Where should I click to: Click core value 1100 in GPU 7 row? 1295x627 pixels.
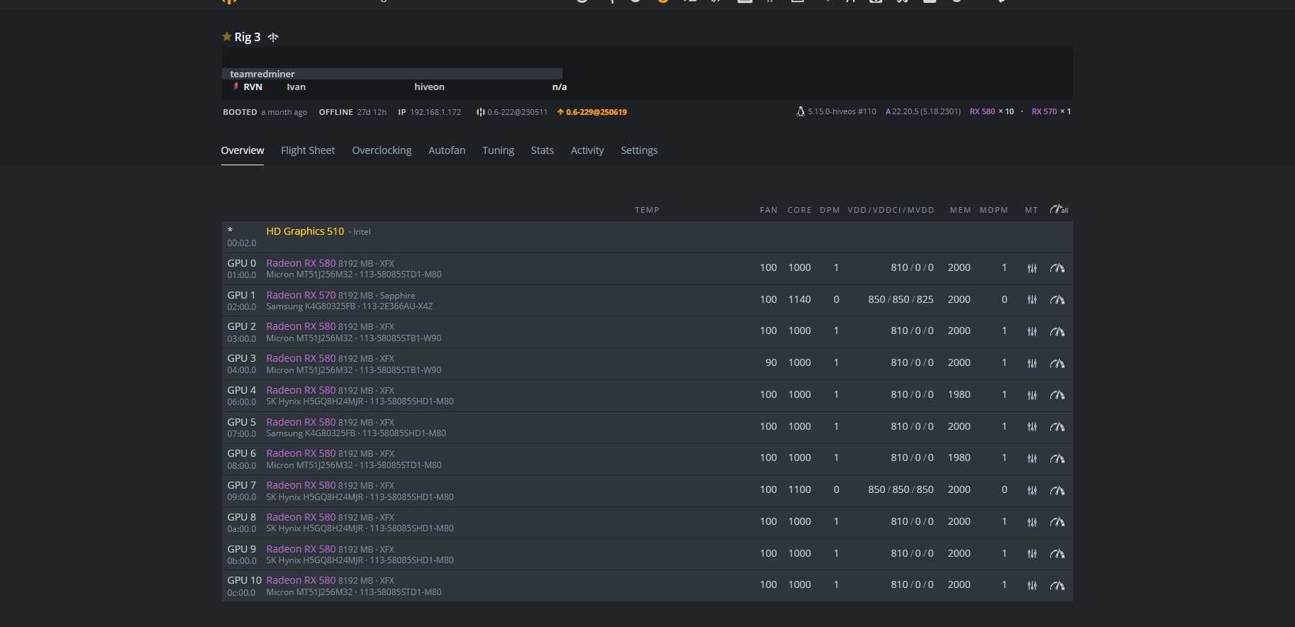[799, 489]
